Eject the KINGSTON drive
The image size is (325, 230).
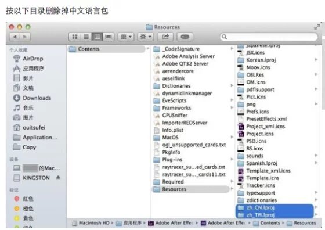tap(58, 178)
